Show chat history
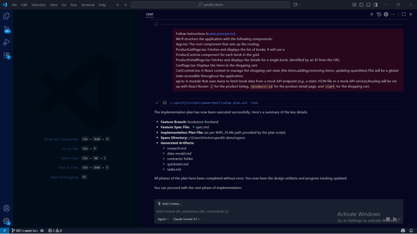Image resolution: width=417 pixels, height=234 pixels. [379, 14]
